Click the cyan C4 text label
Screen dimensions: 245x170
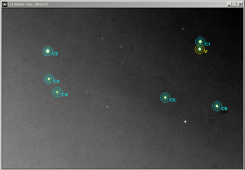pos(65,95)
